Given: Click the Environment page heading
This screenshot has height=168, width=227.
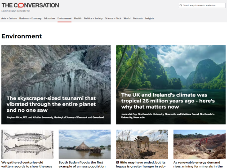Looking at the screenshot, I should point(22,36).
